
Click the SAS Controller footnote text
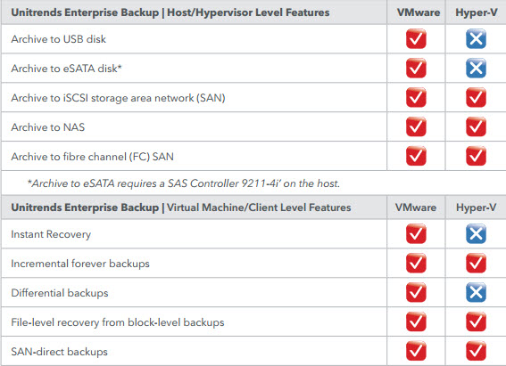[184, 183]
